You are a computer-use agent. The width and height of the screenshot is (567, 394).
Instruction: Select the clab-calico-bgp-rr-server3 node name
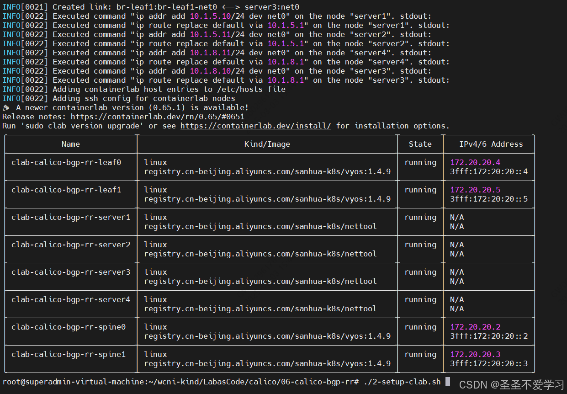tap(71, 272)
